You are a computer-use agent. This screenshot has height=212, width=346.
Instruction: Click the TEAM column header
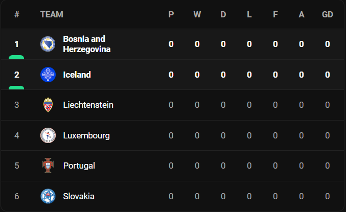(52, 14)
